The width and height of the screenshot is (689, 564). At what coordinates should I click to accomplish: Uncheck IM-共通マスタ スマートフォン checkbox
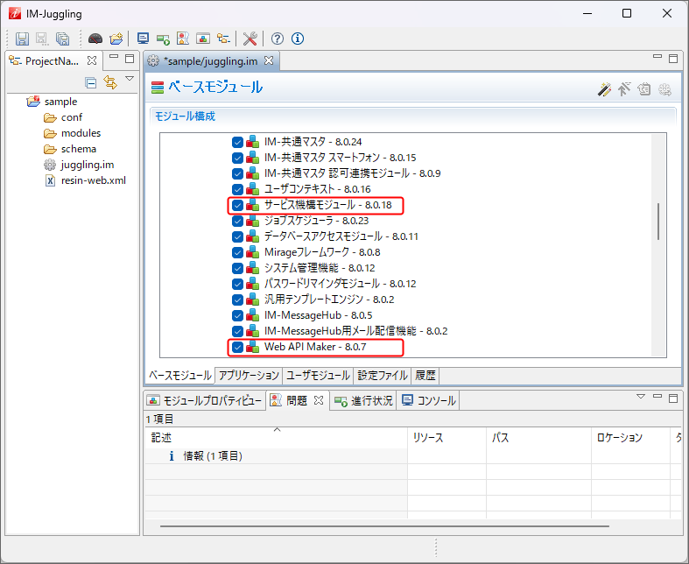(x=237, y=158)
